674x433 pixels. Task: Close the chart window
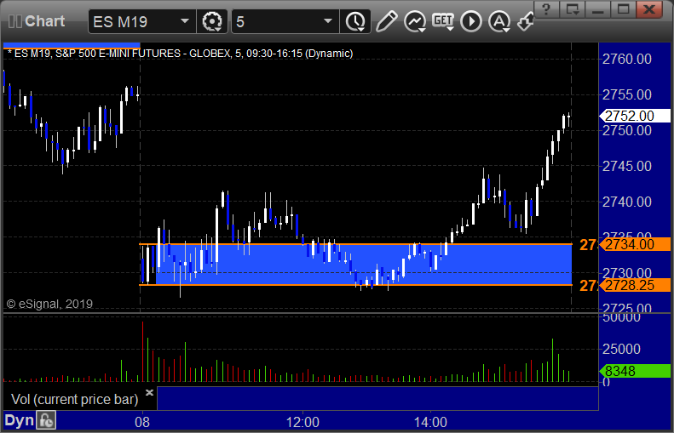click(x=649, y=9)
